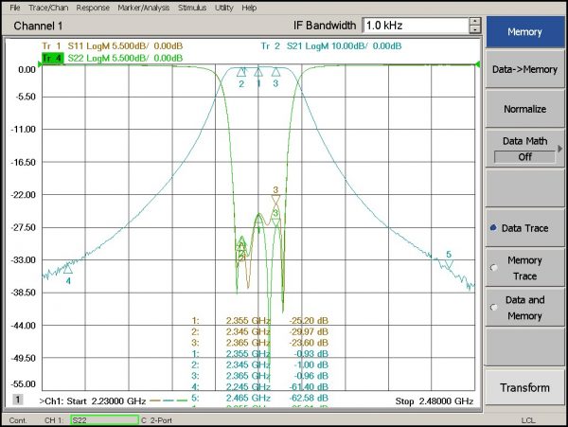Image resolution: width=568 pixels, height=427 pixels.
Task: Click the IF Bandwidth value field
Action: pyautogui.click(x=416, y=26)
